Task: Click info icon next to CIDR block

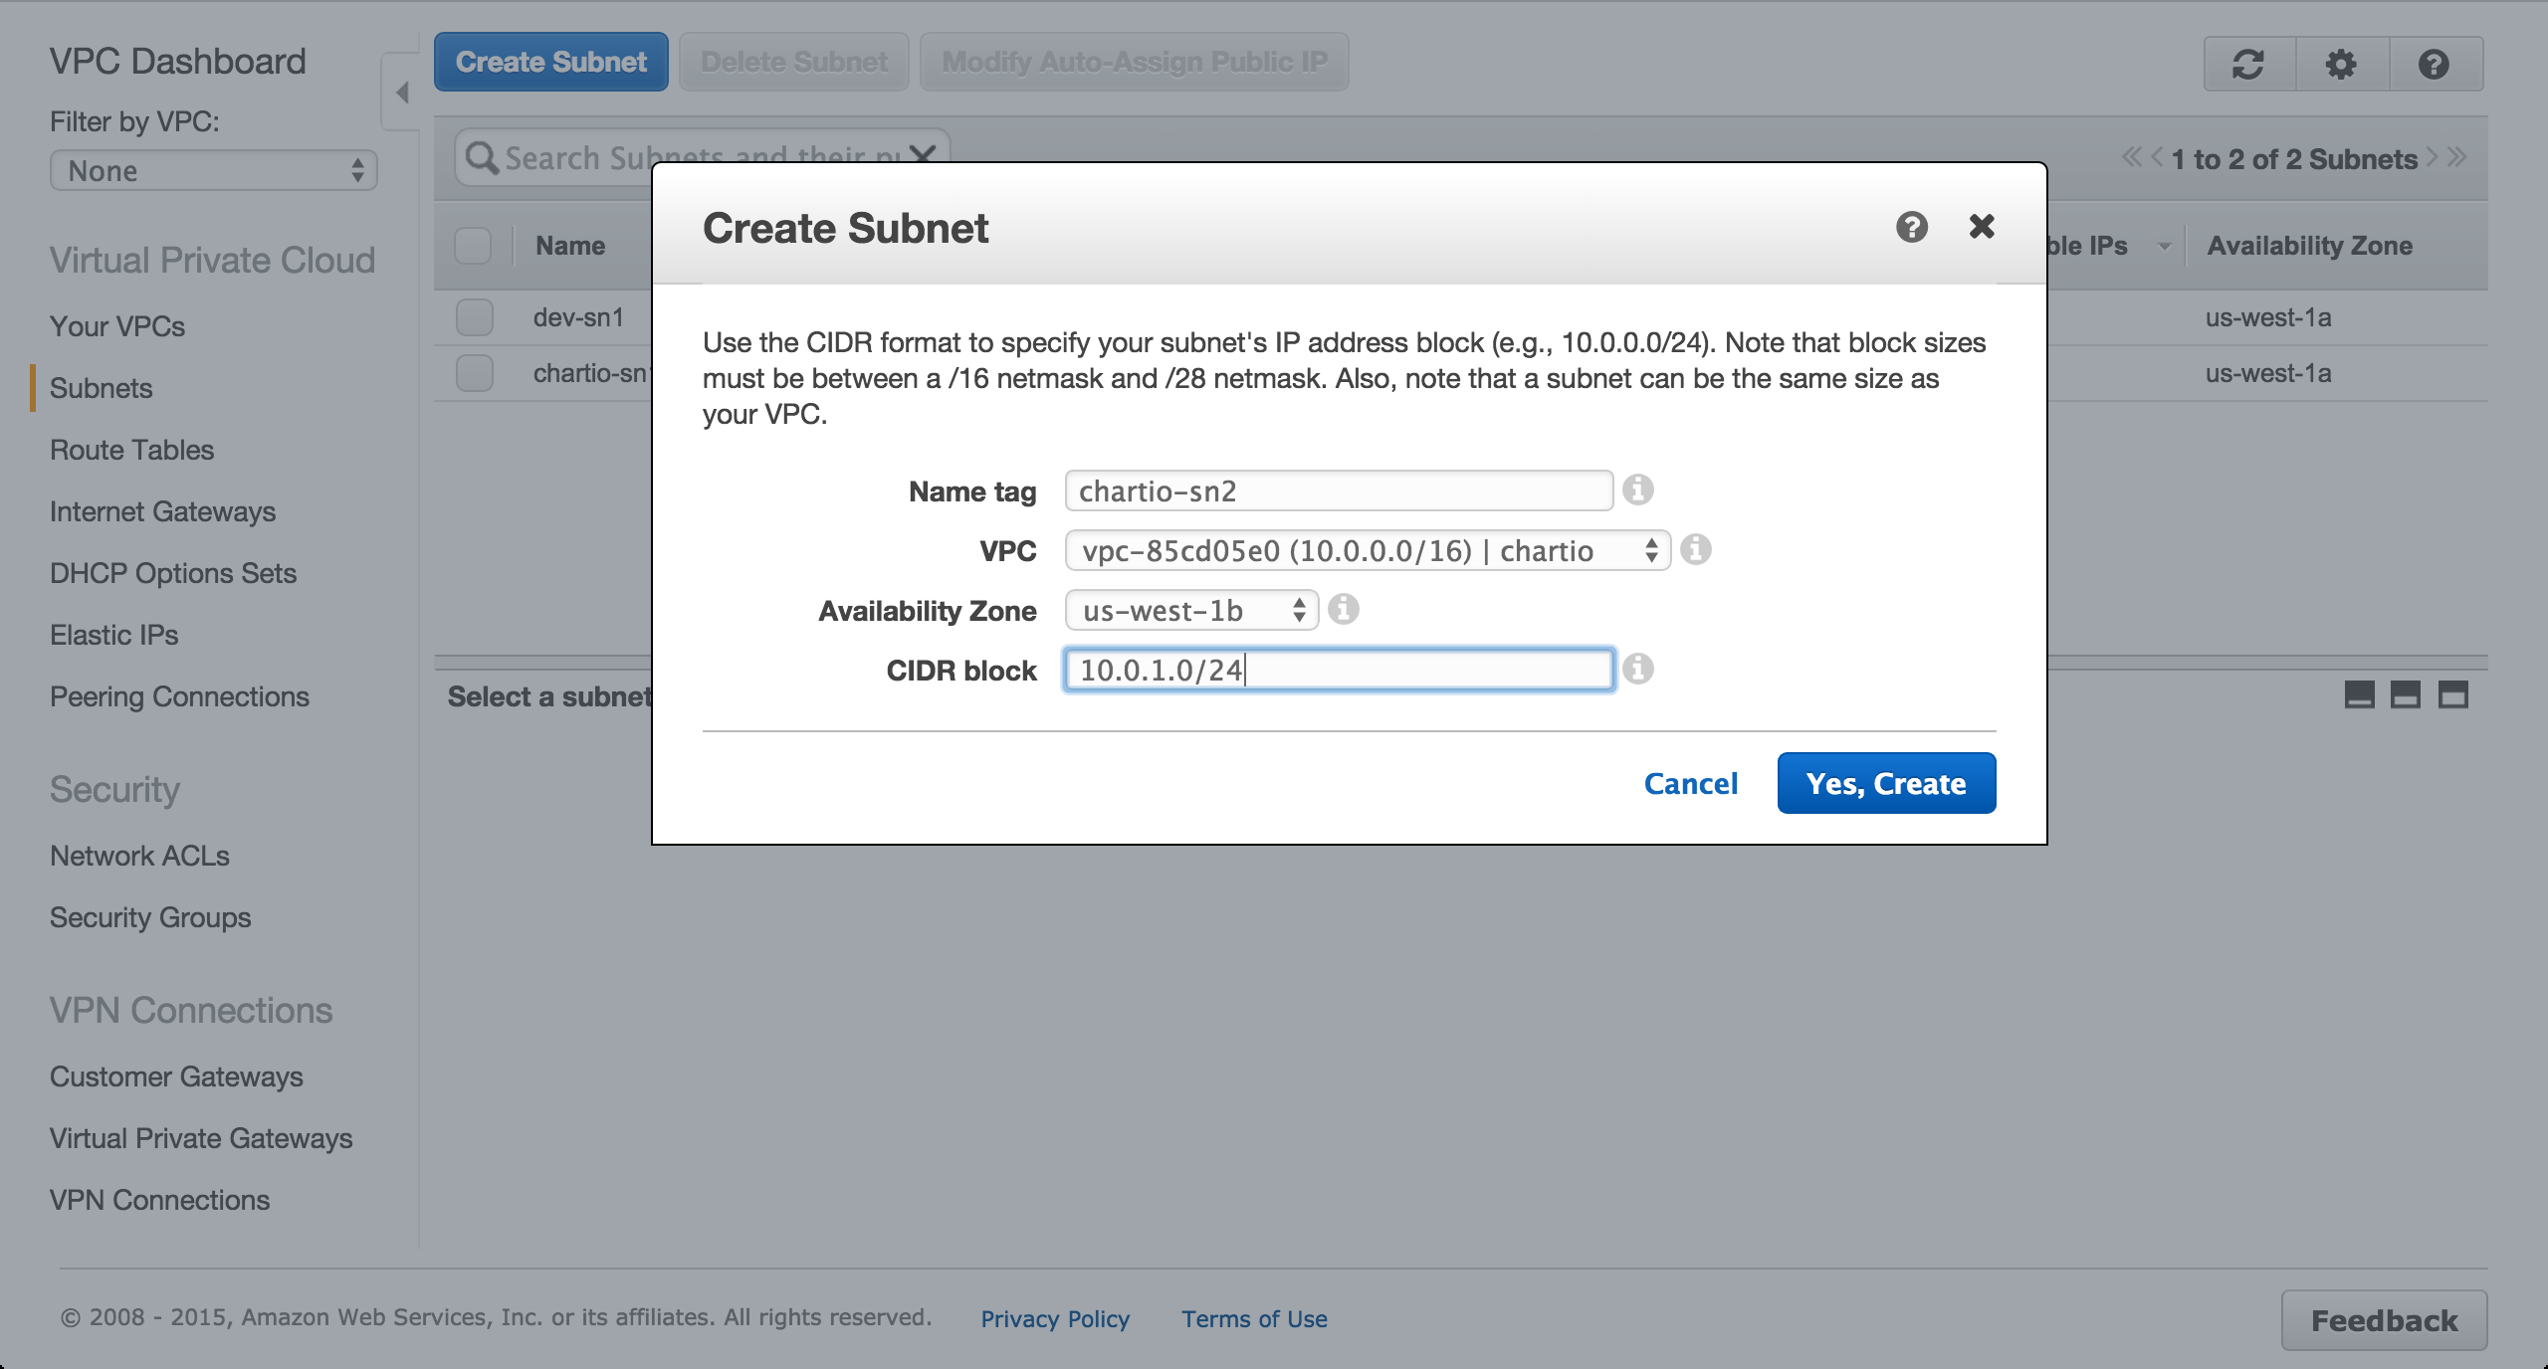Action: click(x=1637, y=669)
